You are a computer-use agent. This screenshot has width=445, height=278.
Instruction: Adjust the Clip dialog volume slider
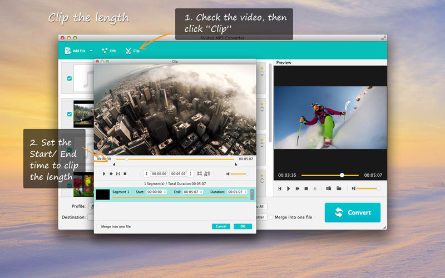240,173
